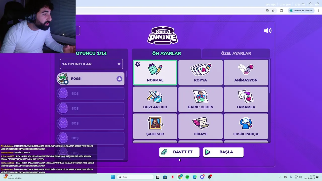The width and height of the screenshot is (322, 181).
Task: Open the Windows Start menu
Action: tap(113, 177)
